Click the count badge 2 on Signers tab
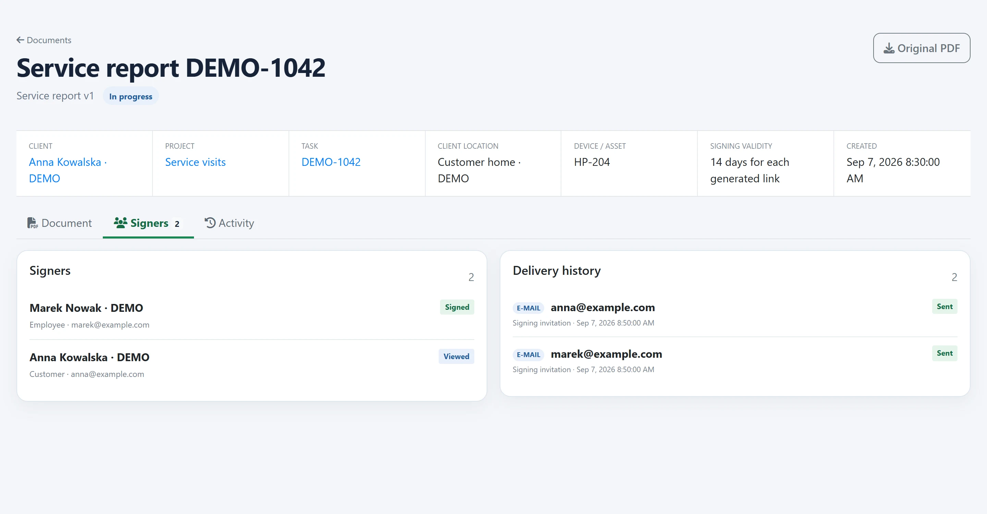 [177, 224]
